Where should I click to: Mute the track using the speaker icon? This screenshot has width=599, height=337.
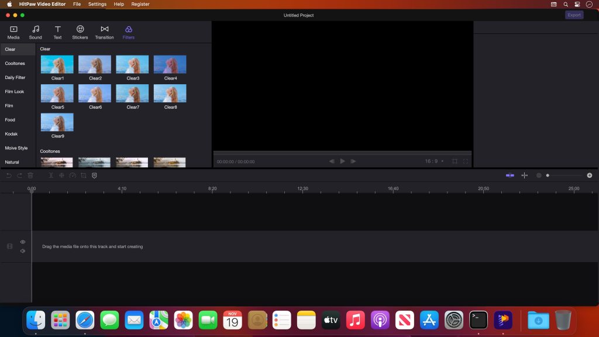point(23,251)
